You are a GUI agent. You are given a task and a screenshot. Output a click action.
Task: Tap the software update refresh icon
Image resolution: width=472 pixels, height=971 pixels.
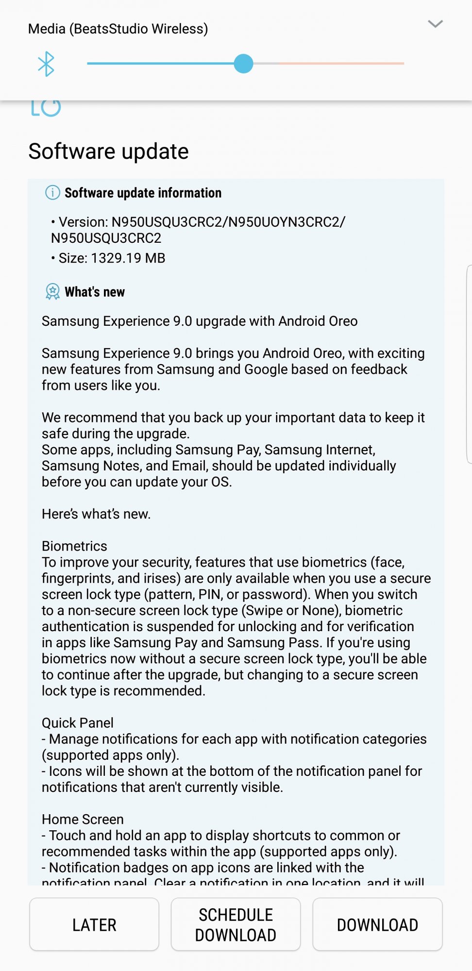(x=46, y=108)
